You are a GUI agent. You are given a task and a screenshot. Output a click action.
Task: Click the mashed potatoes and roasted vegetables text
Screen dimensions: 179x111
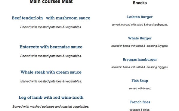51,107
